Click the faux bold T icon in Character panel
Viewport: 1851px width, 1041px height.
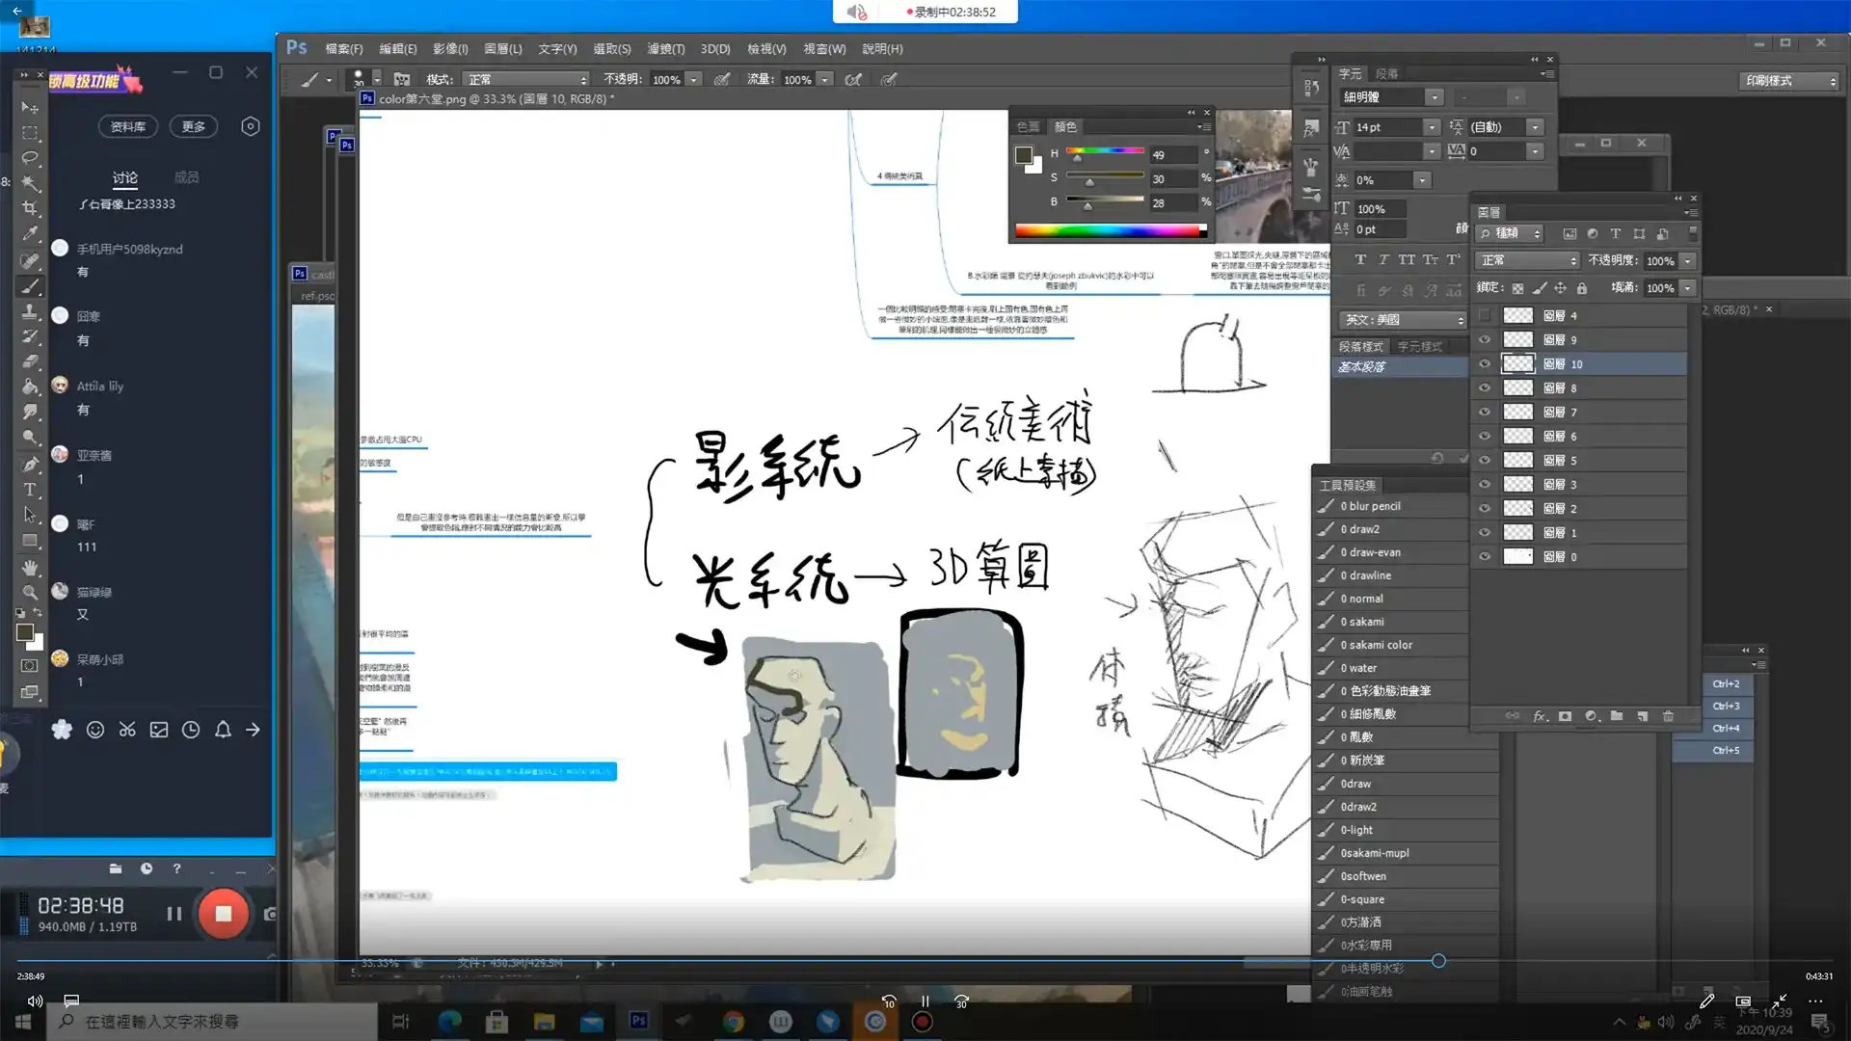click(x=1359, y=260)
